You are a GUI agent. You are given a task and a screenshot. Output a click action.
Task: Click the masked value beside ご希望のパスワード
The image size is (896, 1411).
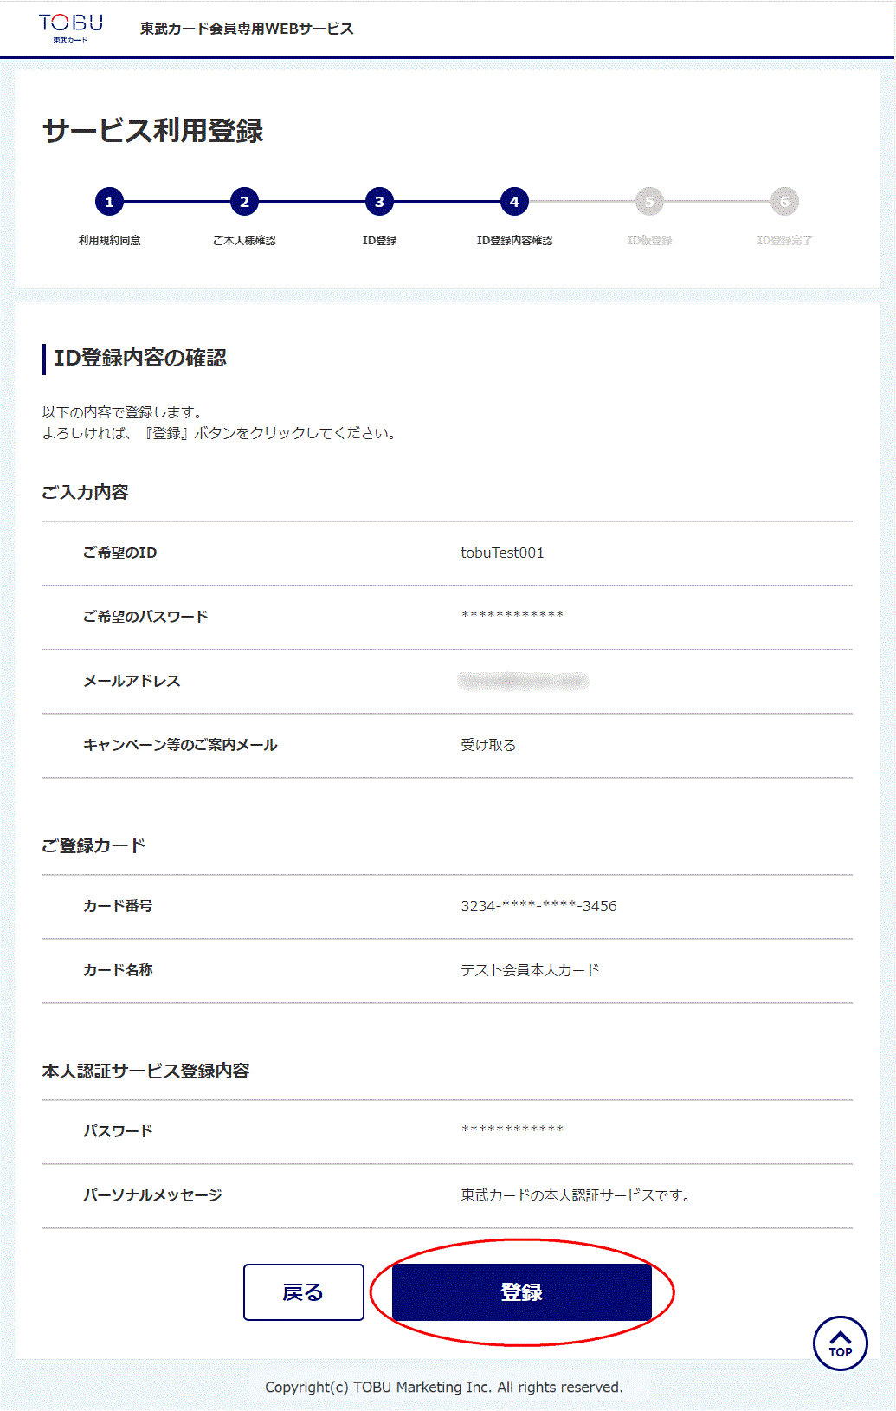[x=512, y=616]
